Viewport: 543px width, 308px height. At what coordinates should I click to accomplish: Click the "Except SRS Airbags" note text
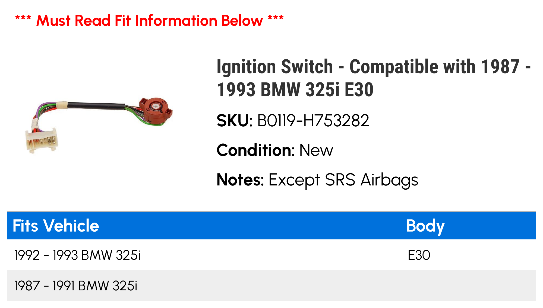(343, 180)
